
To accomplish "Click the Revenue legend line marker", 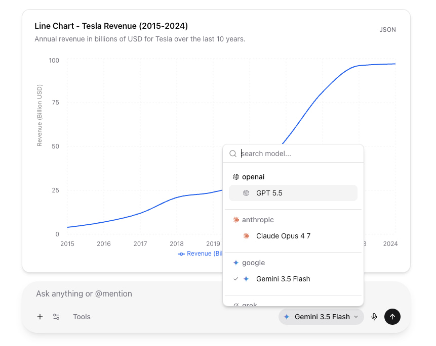I will [x=181, y=254].
